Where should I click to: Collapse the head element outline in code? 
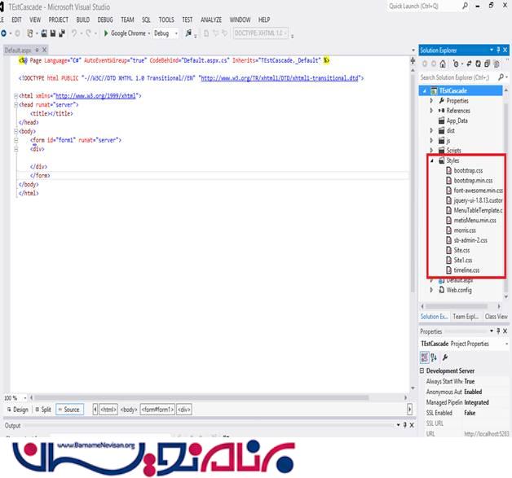pyautogui.click(x=16, y=104)
